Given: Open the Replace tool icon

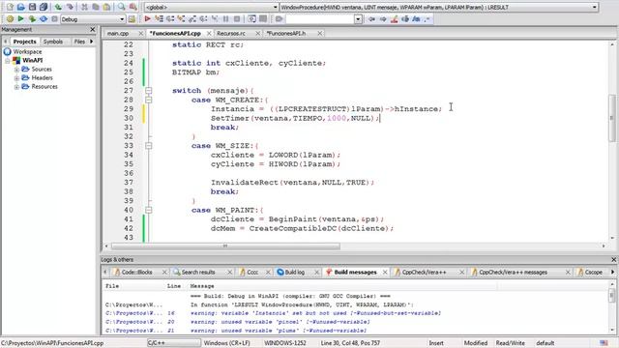Looking at the screenshot, I should coord(133,7).
